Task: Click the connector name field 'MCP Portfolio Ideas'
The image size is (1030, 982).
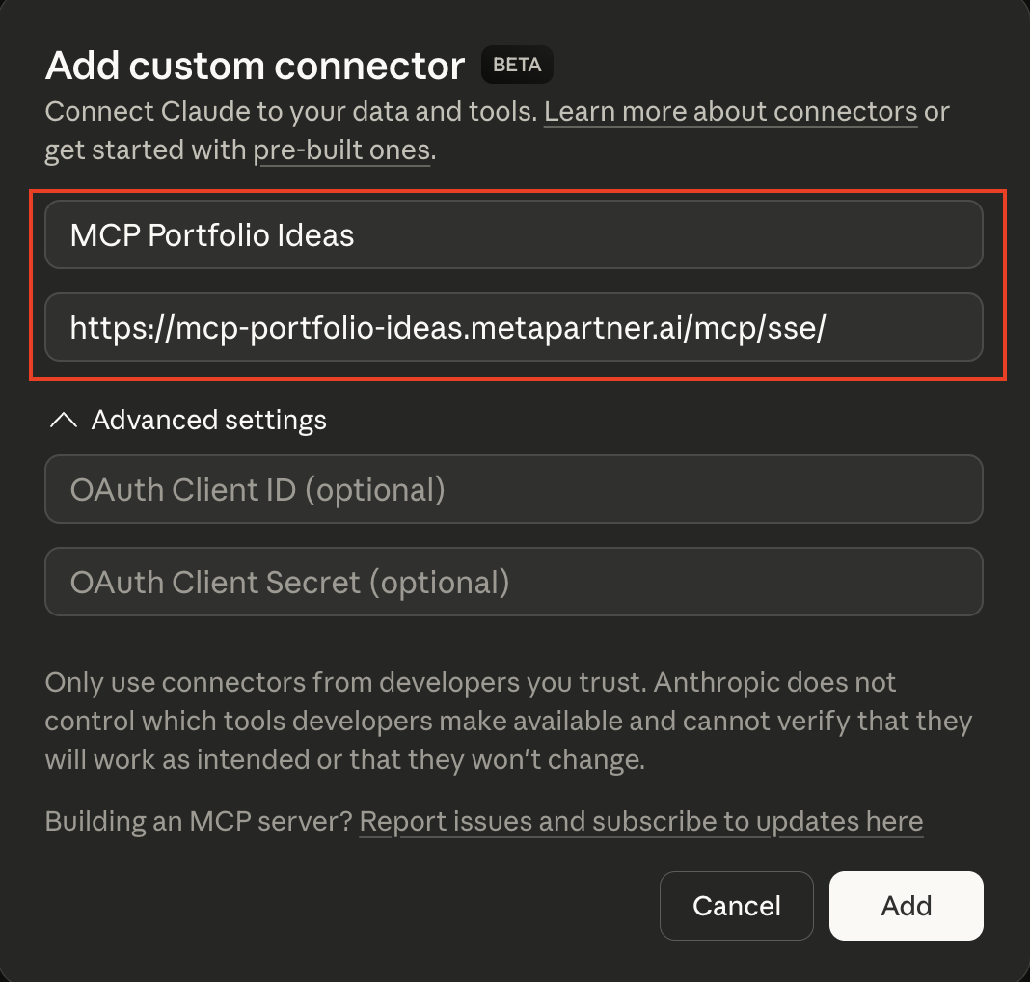Action: [514, 234]
